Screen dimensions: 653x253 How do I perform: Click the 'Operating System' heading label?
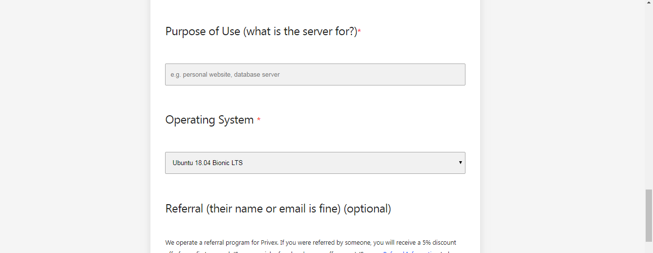210,120
